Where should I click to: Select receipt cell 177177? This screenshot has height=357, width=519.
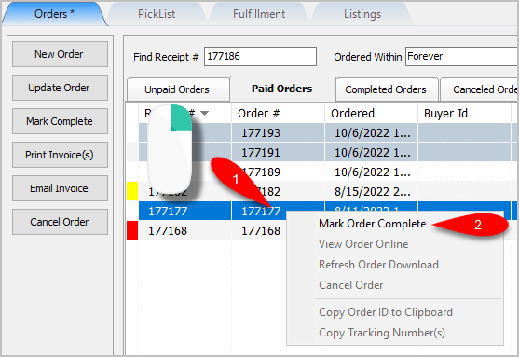[184, 211]
